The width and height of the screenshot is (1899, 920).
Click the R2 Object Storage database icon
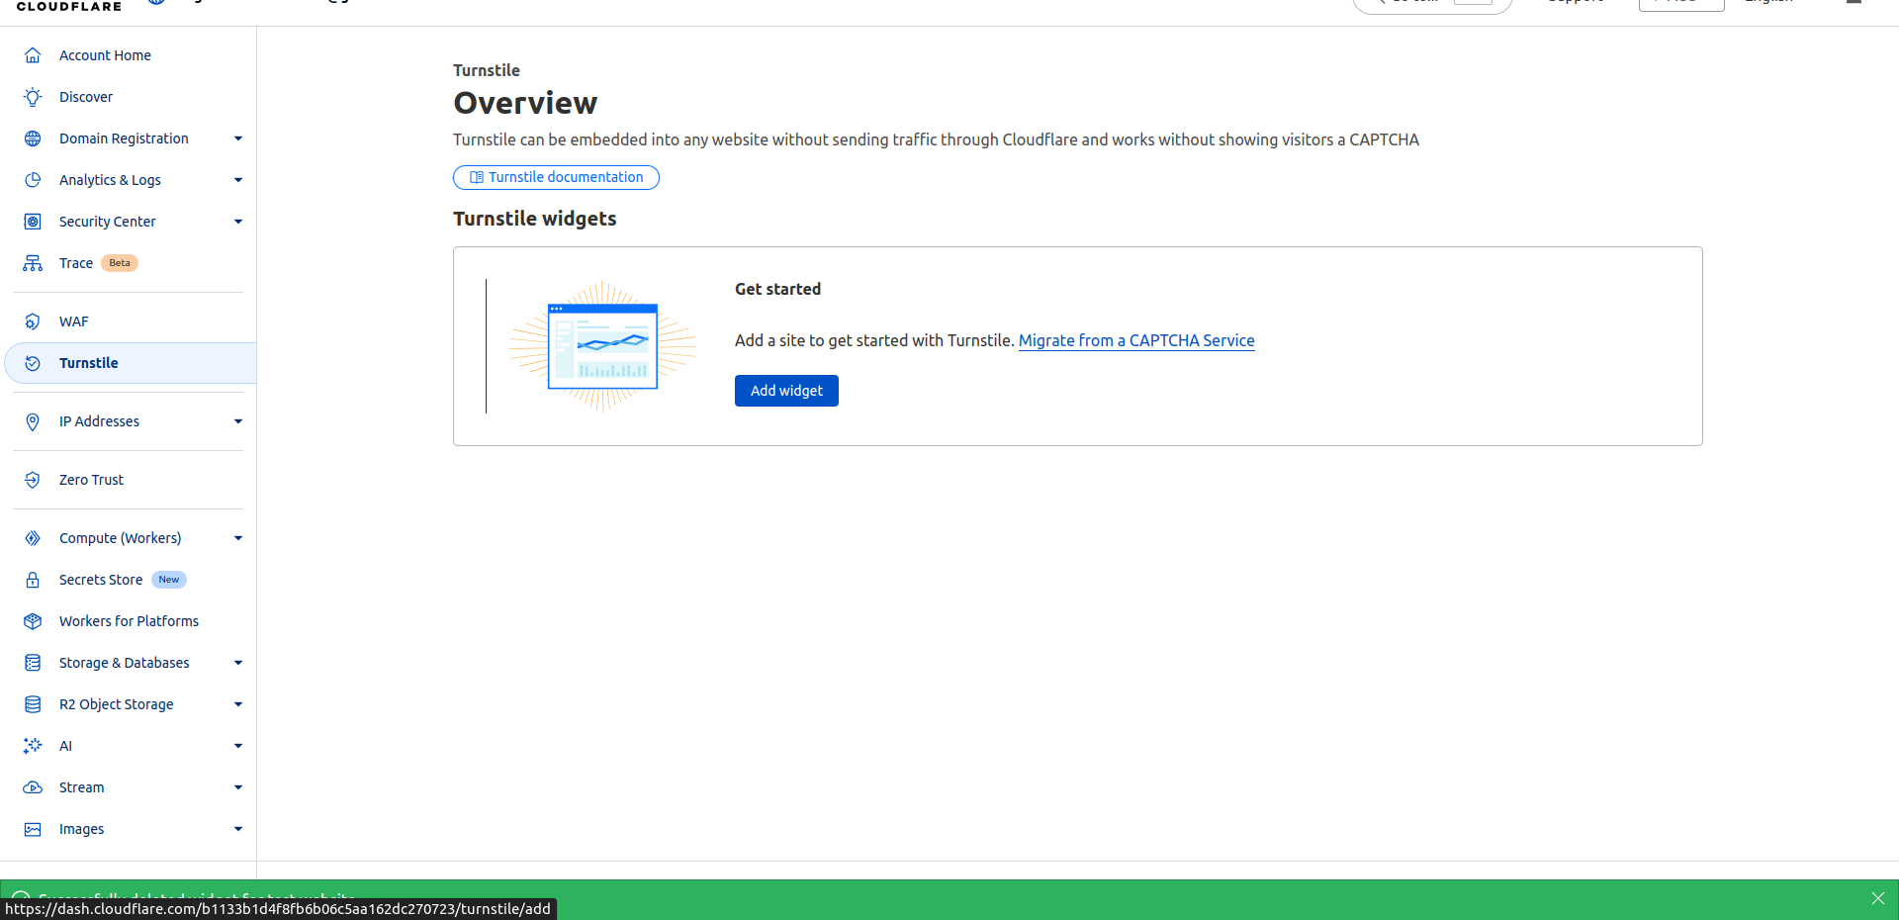click(x=33, y=704)
